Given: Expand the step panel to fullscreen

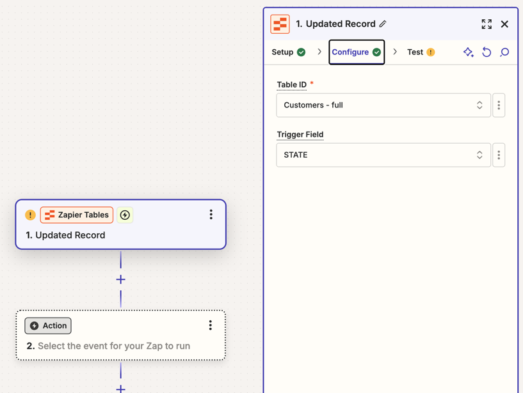Looking at the screenshot, I should pyautogui.click(x=487, y=24).
